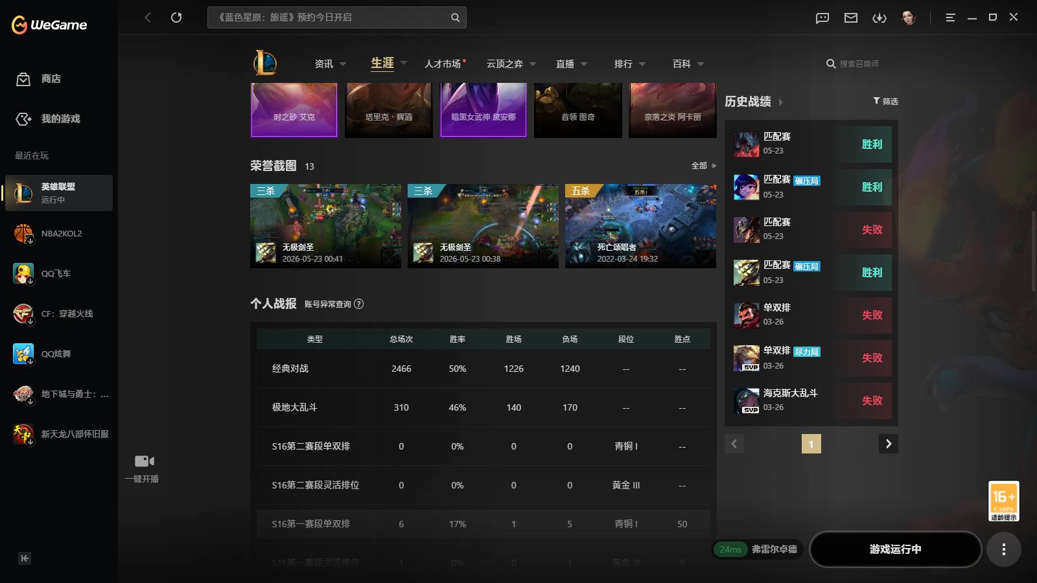Go to previous match history page
The width and height of the screenshot is (1037, 583).
pos(734,444)
